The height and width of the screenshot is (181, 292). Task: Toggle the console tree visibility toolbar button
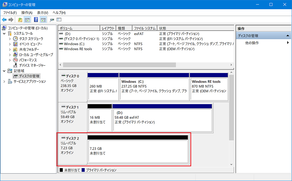27,20
